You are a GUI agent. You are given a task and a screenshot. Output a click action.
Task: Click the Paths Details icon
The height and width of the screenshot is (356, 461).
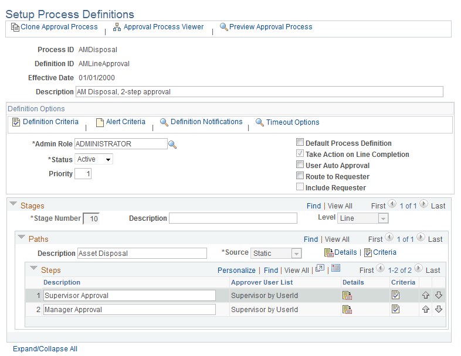(x=328, y=252)
